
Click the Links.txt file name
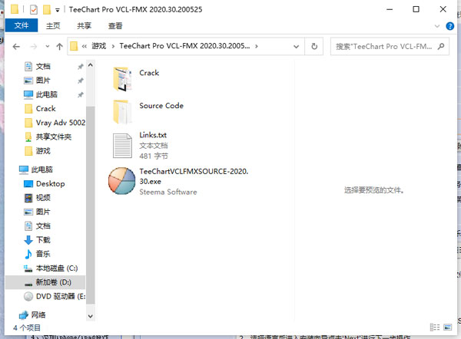coord(153,135)
